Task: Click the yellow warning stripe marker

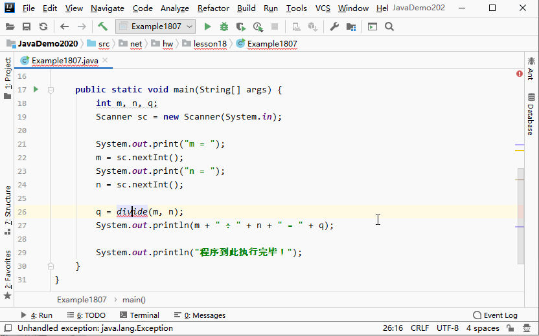Action: tap(520, 151)
